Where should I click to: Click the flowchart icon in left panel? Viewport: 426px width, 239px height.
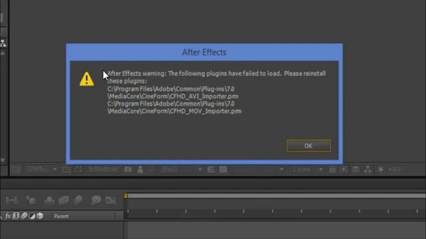point(3,43)
